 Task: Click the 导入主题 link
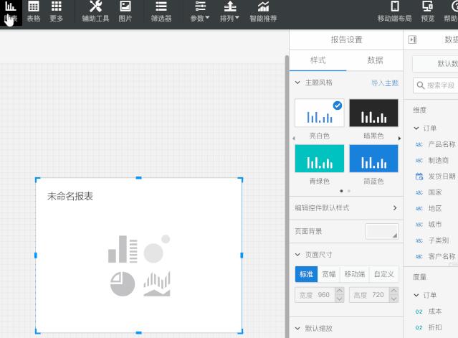click(385, 83)
